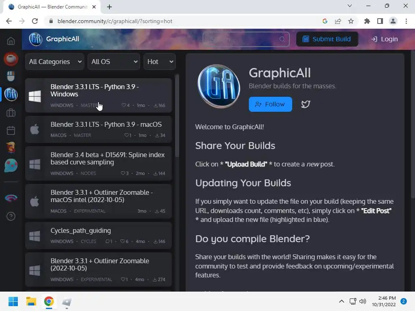This screenshot has height=311, width=415.
Task: Open the teal chat bubble icon
Action: tap(11, 166)
